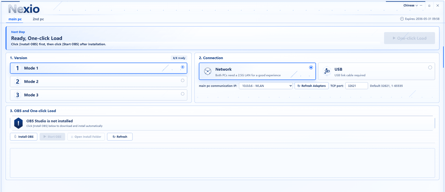The width and height of the screenshot is (445, 192).
Task: Click the Mode 1 number icon
Action: [x=17, y=68]
